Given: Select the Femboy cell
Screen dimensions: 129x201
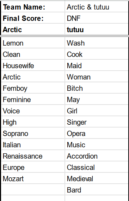Looking at the screenshot, I should pos(33,88).
